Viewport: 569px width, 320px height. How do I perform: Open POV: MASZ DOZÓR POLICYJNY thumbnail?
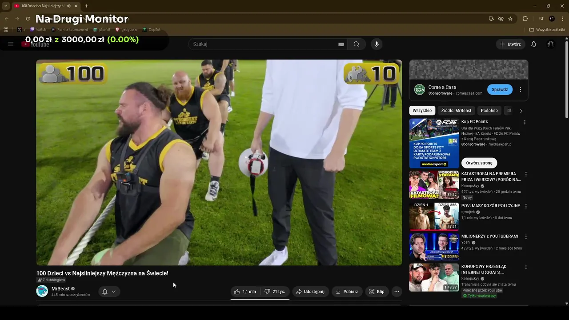click(434, 216)
